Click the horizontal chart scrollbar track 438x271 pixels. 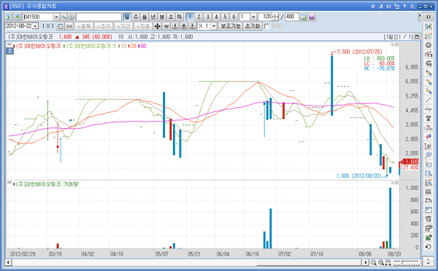(x=187, y=262)
